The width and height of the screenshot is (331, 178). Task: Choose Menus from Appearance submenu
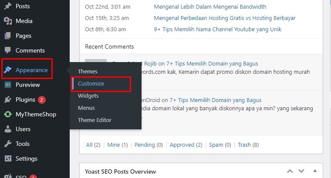point(86,108)
